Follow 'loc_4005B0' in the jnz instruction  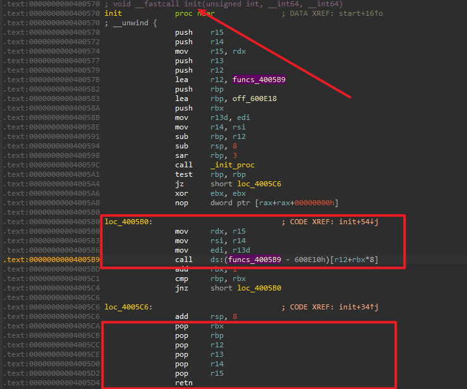point(259,288)
